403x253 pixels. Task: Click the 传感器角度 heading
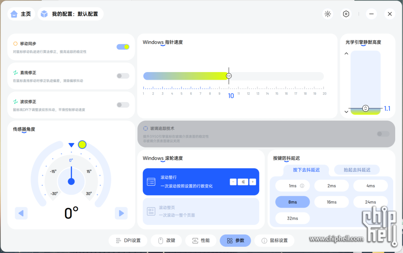(x=24, y=129)
